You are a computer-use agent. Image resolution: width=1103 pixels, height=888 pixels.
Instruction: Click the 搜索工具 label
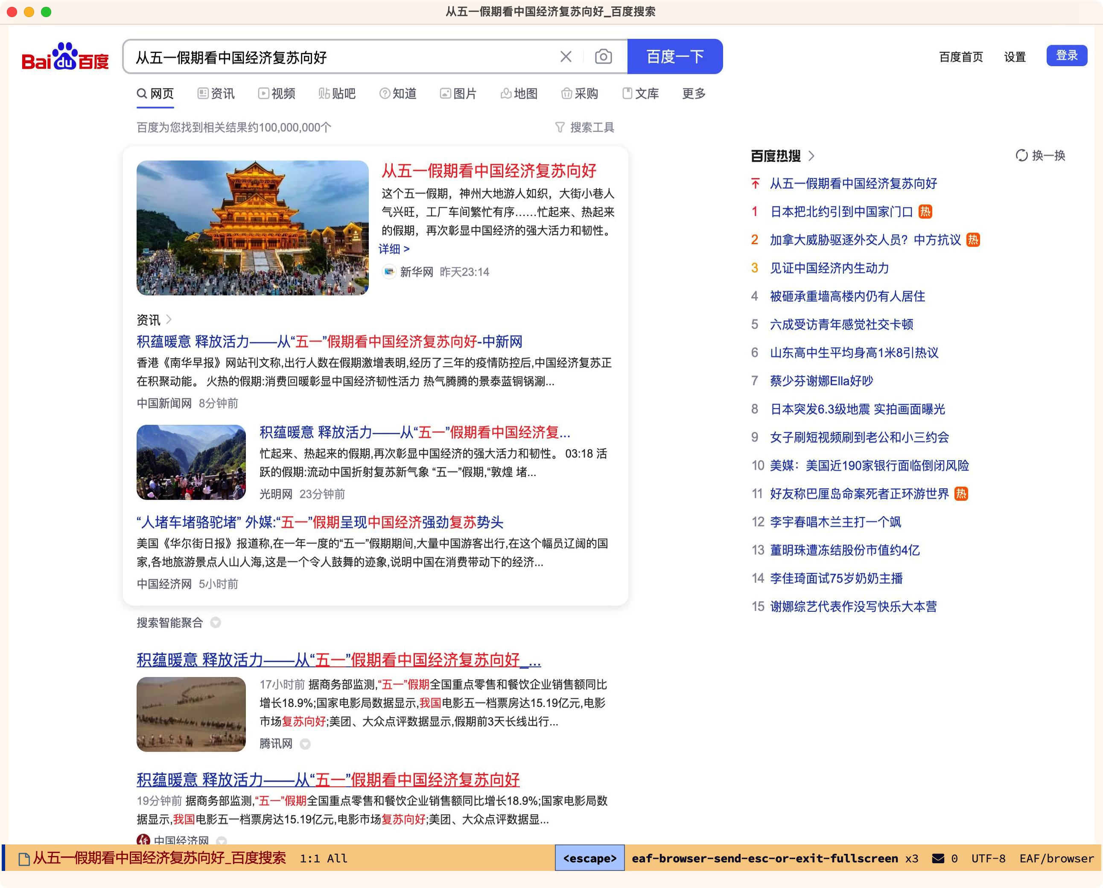(592, 127)
